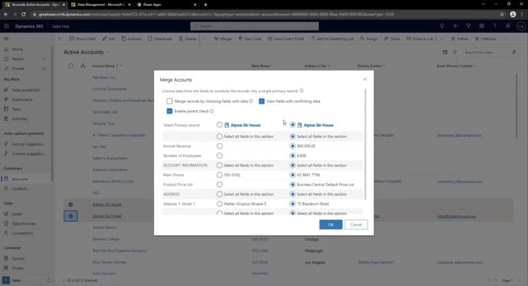Click the grid filter funnel icon near search
The width and height of the screenshot is (528, 286).
(x=455, y=52)
